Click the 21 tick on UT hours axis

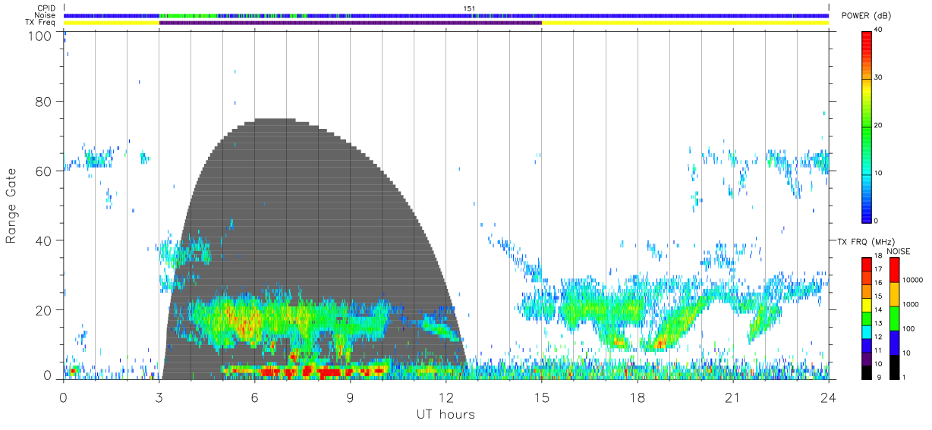pos(732,397)
